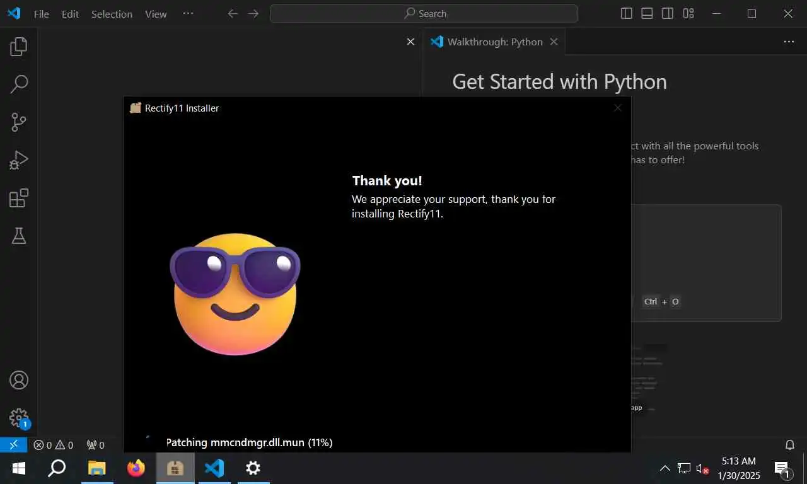This screenshot has width=807, height=484.
Task: Open the Action Center notification icon
Action: click(783, 468)
